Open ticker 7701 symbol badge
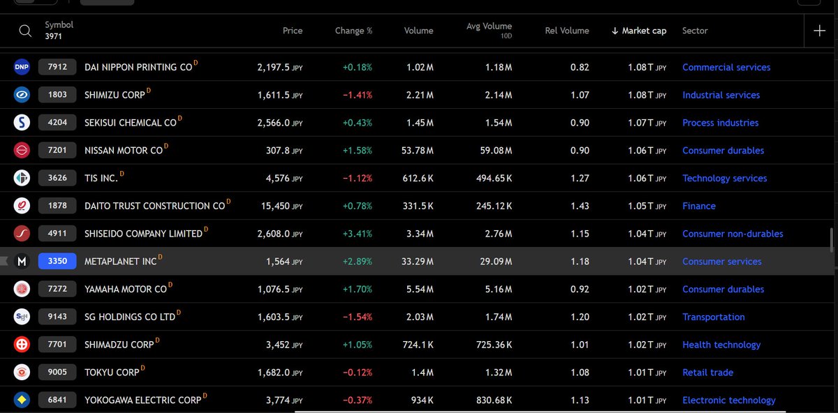The width and height of the screenshot is (838, 413). (57, 345)
